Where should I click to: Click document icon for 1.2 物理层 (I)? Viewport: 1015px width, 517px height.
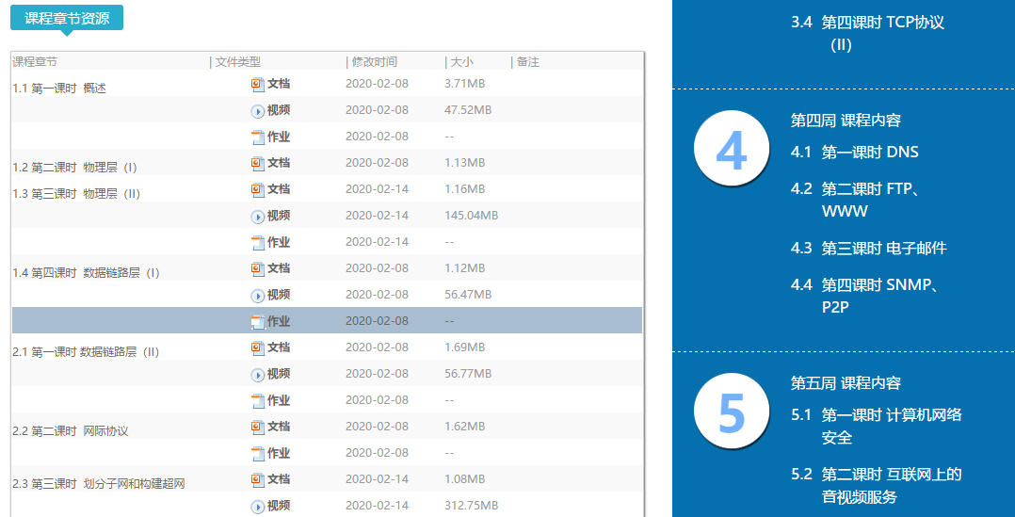click(x=258, y=163)
